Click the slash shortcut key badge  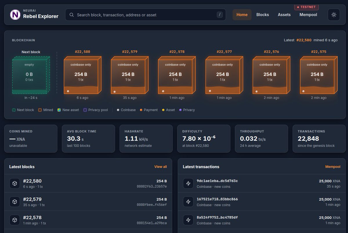pos(220,15)
